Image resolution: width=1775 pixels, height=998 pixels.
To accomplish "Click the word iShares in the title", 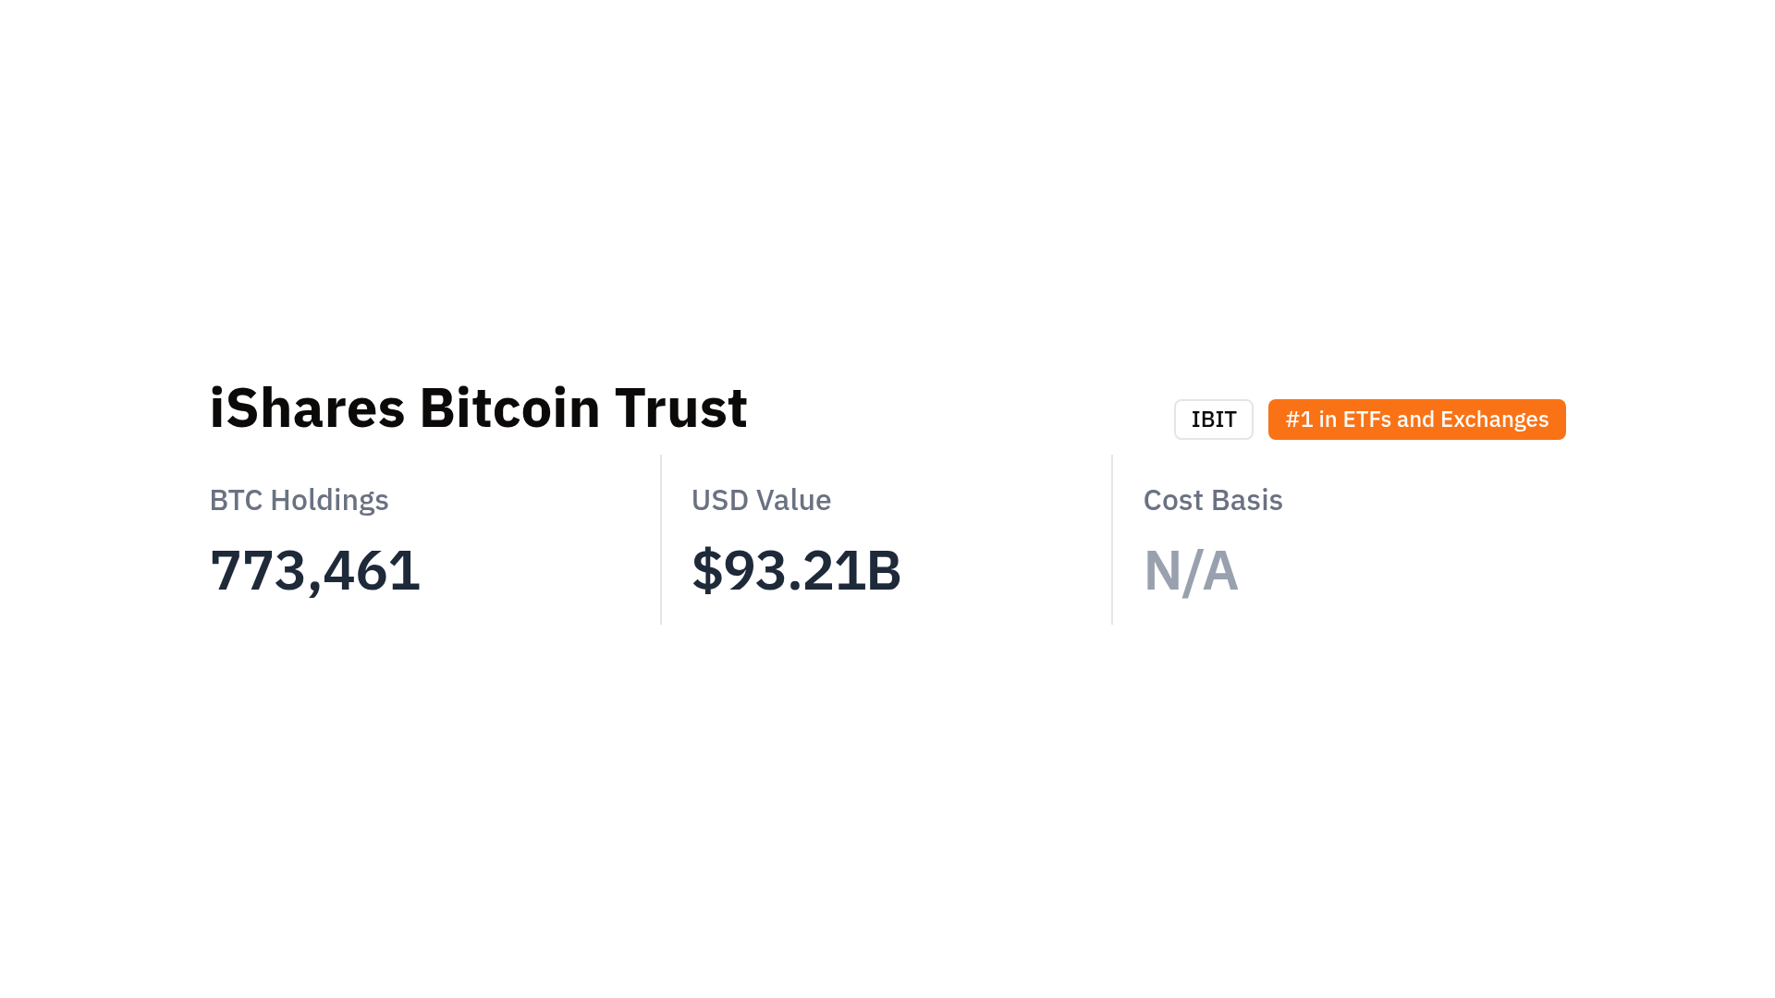I will [307, 408].
